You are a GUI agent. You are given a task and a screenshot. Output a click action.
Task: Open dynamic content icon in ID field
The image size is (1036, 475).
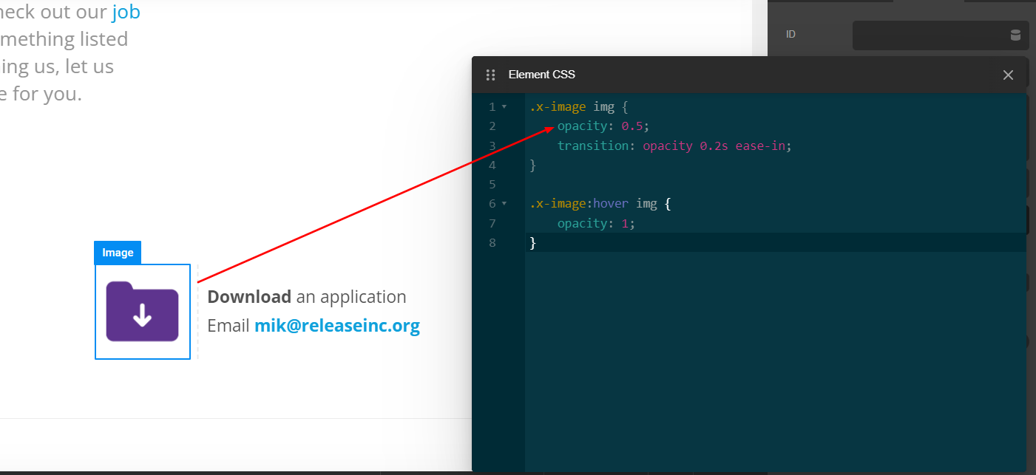point(1015,35)
